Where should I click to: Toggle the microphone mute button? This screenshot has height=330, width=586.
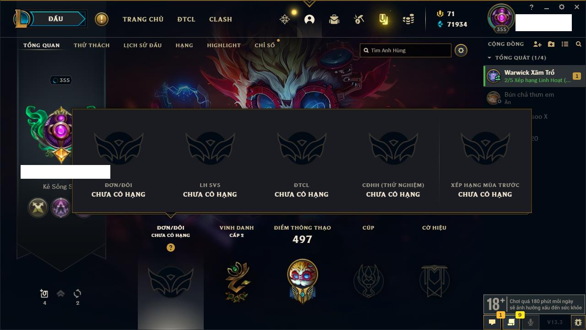tap(531, 322)
